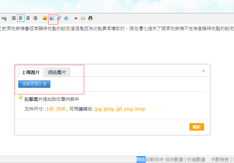Close the image upload dialog
Screen dimensions: 234x163
(x=203, y=71)
